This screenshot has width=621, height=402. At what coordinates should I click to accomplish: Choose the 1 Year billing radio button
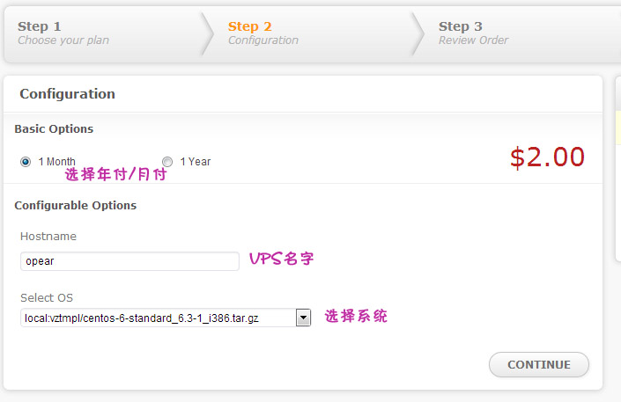167,162
